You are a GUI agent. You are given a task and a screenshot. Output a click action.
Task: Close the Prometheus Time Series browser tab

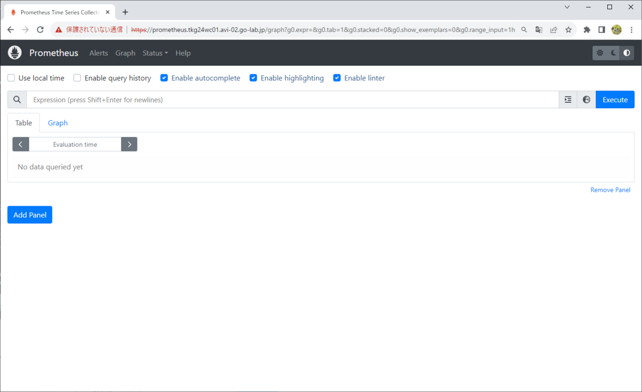pos(107,12)
